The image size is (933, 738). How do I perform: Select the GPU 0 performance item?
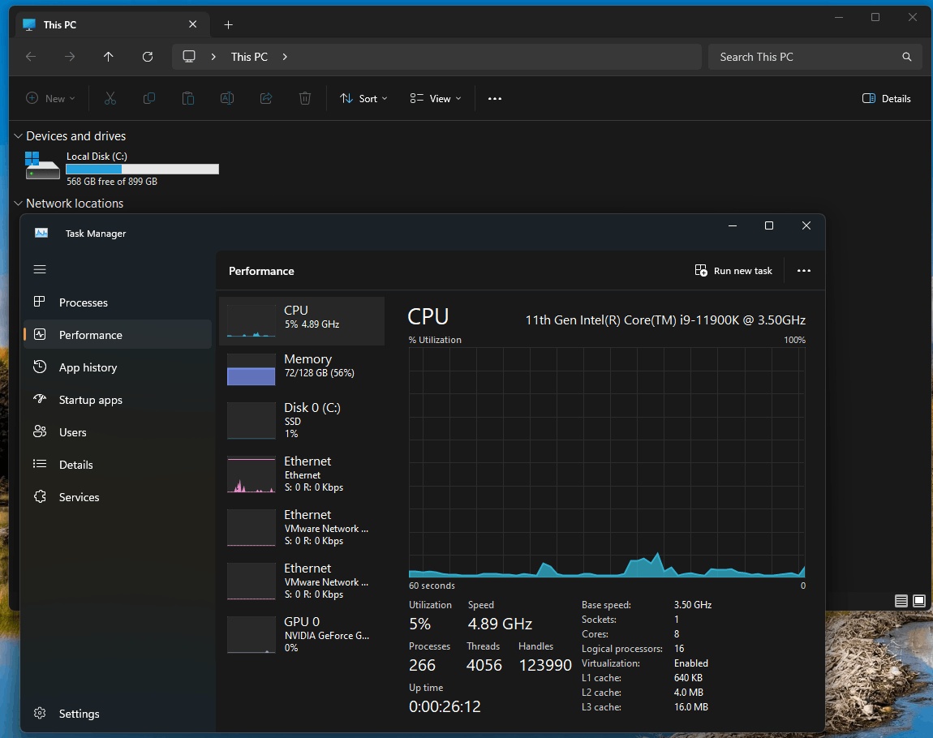[x=302, y=633]
